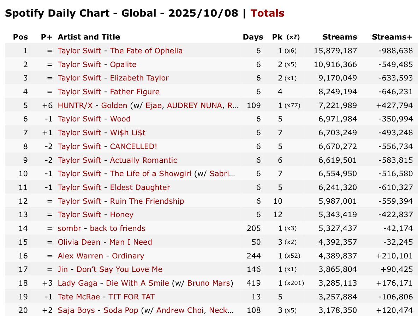Viewport: 418px width, 316px height.
Task: Open the Actually Romantic song link
Action: [144, 160]
